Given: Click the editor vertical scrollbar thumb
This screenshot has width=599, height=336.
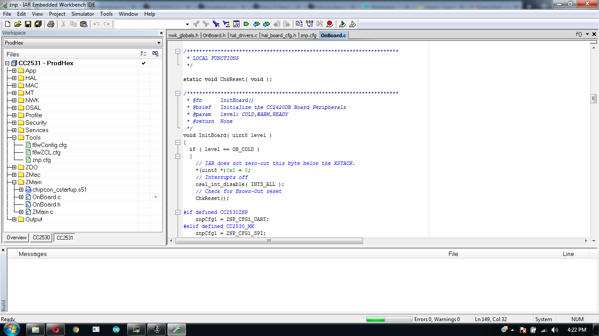Looking at the screenshot, I should pos(593,98).
